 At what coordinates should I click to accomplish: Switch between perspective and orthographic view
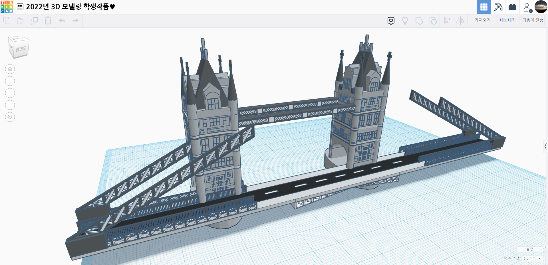pos(10,117)
